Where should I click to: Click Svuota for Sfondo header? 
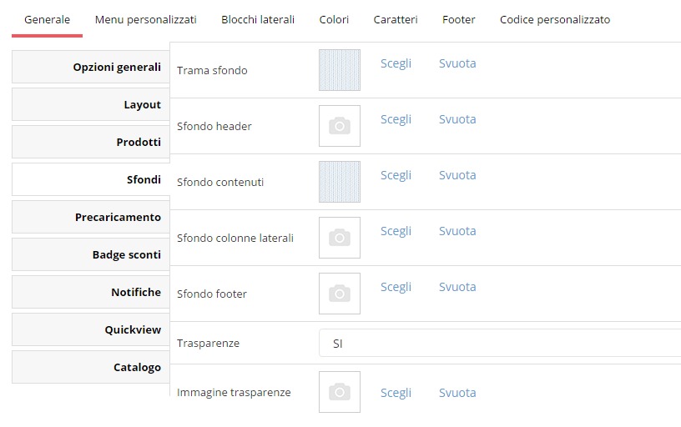click(x=457, y=119)
